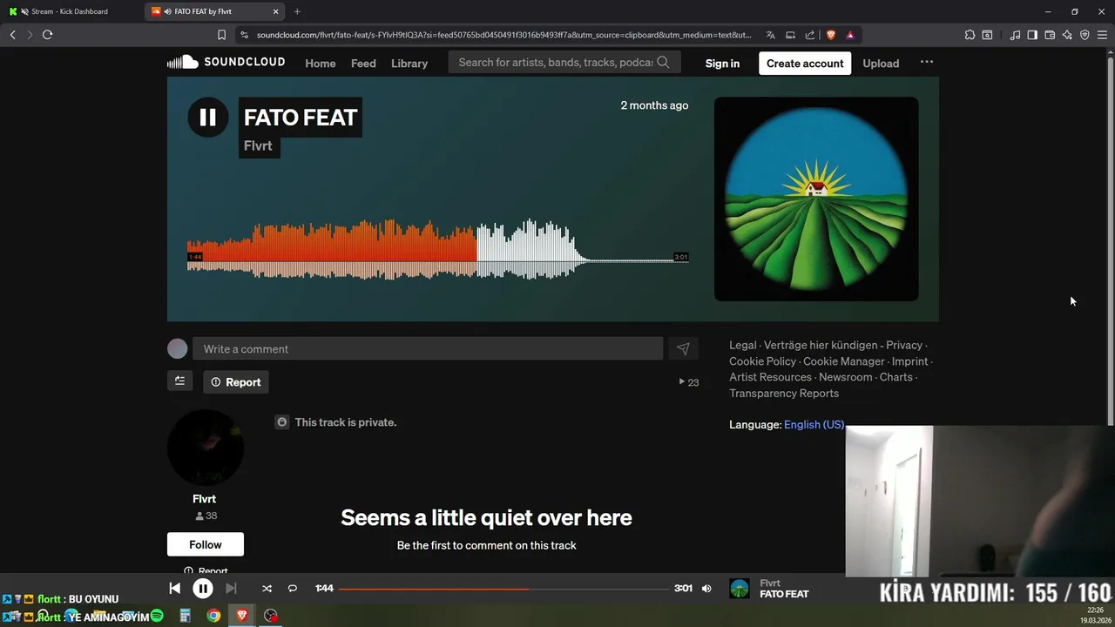1115x627 pixels.
Task: Click the soundcloud.com URL in address bar
Action: (x=503, y=35)
